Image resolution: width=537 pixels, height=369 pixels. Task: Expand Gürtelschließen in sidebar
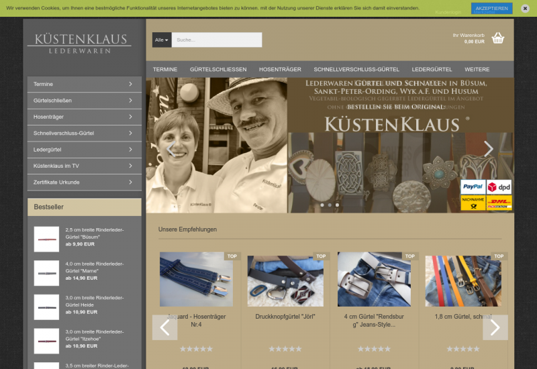click(84, 101)
